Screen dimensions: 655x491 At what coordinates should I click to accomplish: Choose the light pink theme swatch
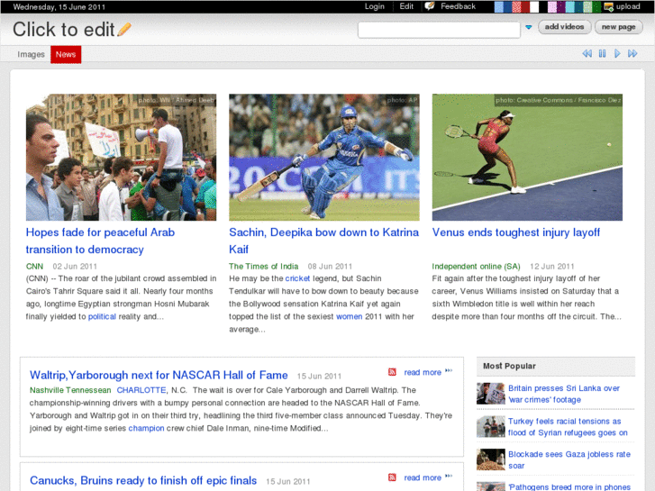pyautogui.click(x=551, y=6)
